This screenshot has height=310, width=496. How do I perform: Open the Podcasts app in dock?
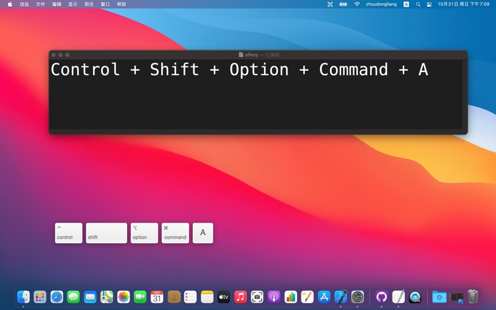click(x=274, y=297)
